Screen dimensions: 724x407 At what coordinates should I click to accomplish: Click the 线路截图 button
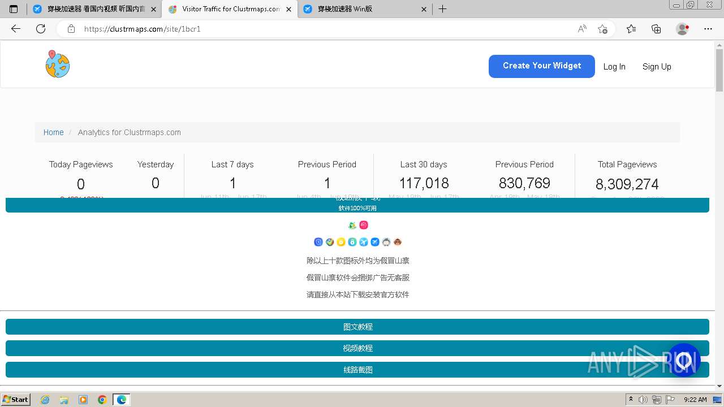coord(357,370)
